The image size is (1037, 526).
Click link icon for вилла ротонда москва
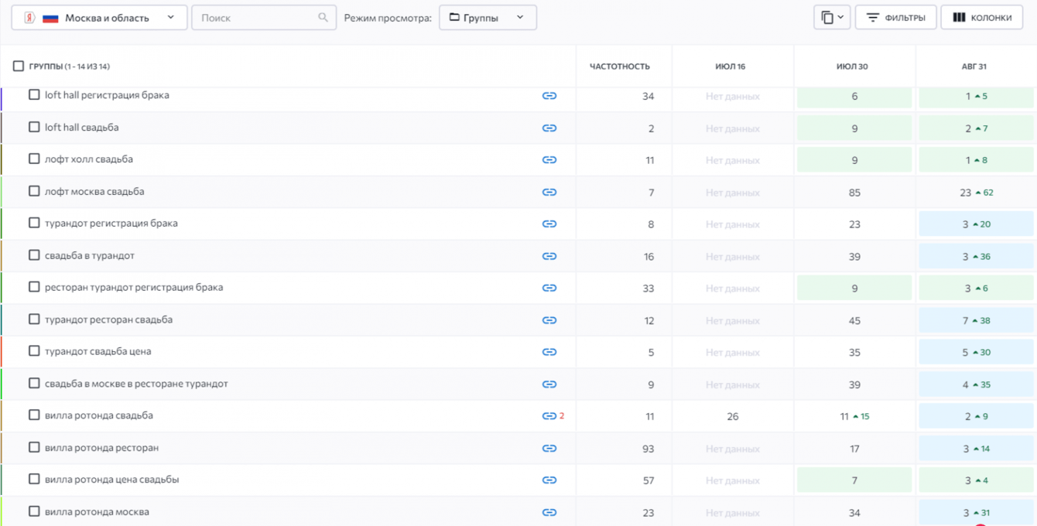pyautogui.click(x=549, y=513)
